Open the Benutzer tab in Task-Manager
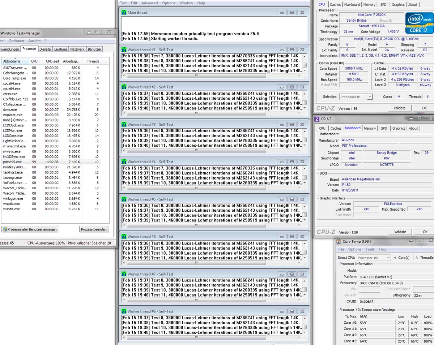Screen dimensions: 434x345 [94, 49]
